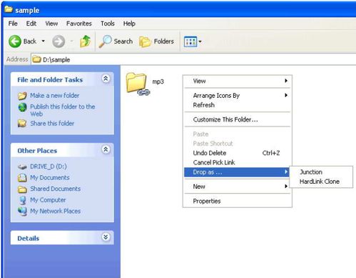The width and height of the screenshot is (356, 278).
Task: Open Arrange Icons By submenu
Action: click(x=237, y=95)
